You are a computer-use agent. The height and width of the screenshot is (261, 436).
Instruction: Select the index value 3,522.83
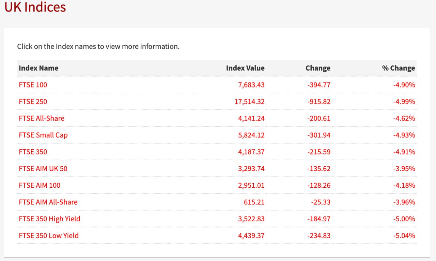coord(251,219)
